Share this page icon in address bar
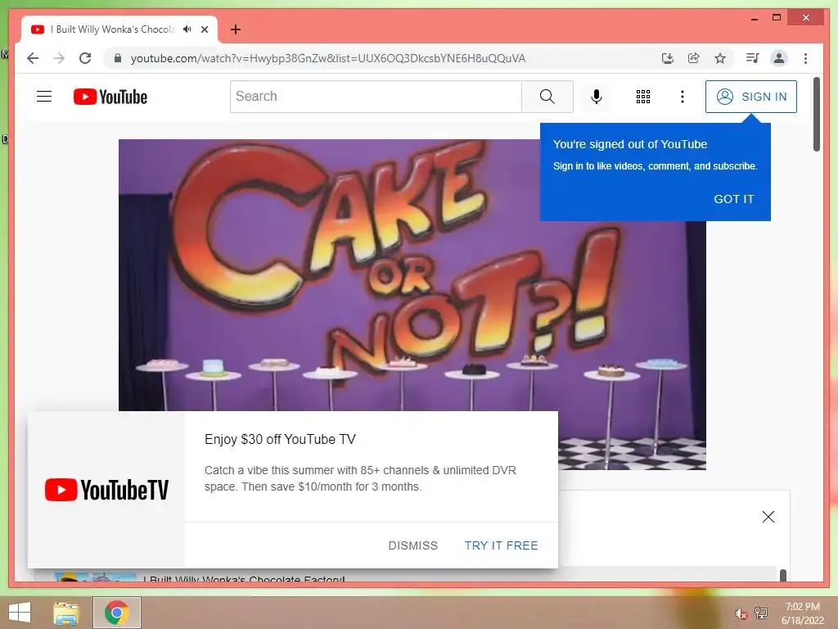 (x=694, y=58)
